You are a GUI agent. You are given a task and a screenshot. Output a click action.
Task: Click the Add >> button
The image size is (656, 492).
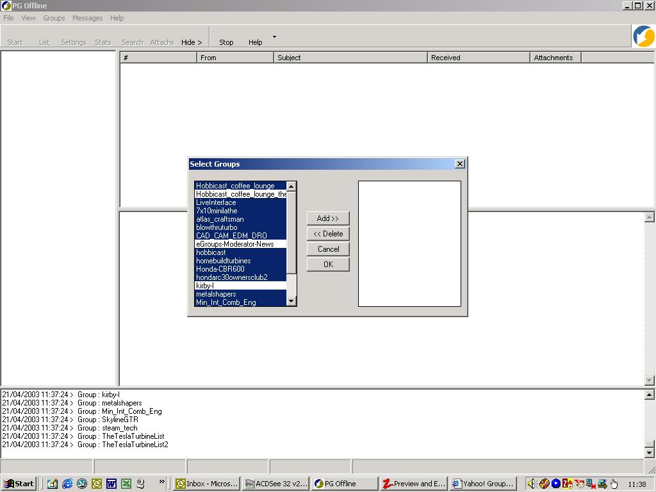(x=328, y=218)
